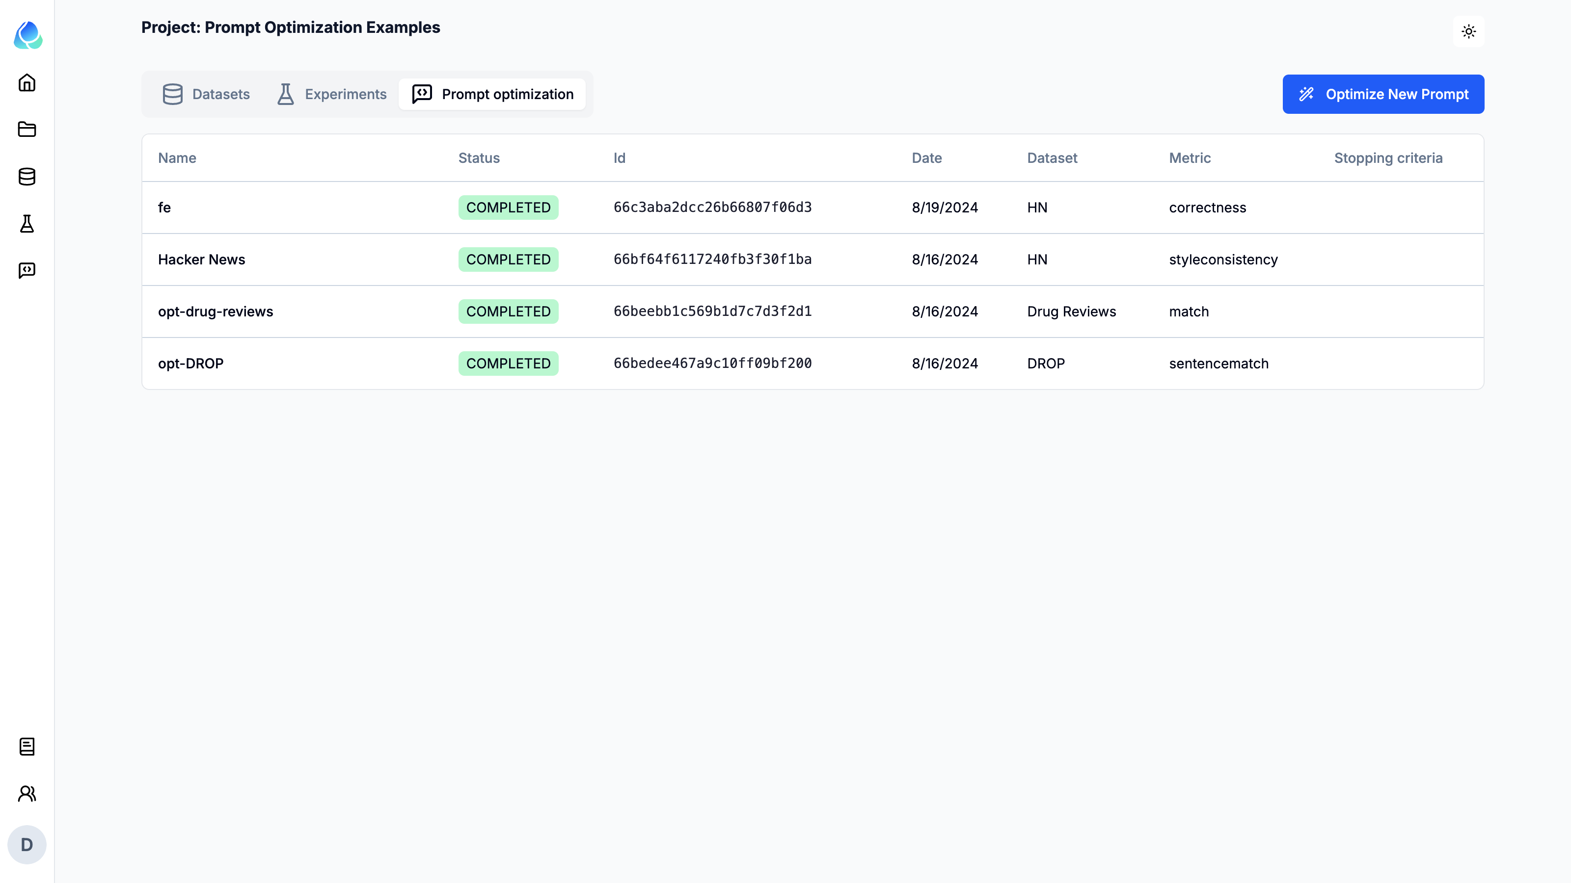The image size is (1571, 883).
Task: Switch to the Datasets tab
Action: pyautogui.click(x=206, y=94)
